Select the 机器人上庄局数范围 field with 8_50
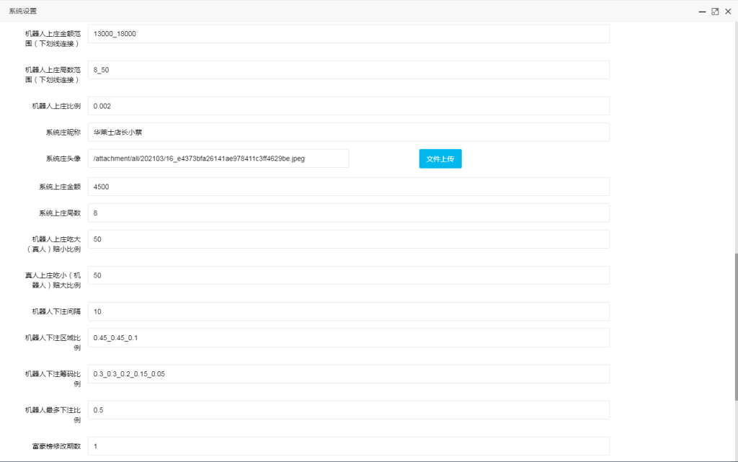This screenshot has width=738, height=462. click(348, 70)
